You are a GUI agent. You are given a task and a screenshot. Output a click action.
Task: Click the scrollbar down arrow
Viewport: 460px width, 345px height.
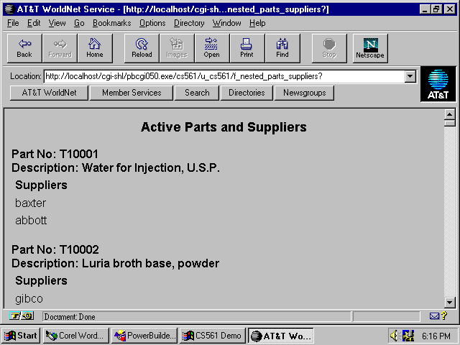pos(449,302)
